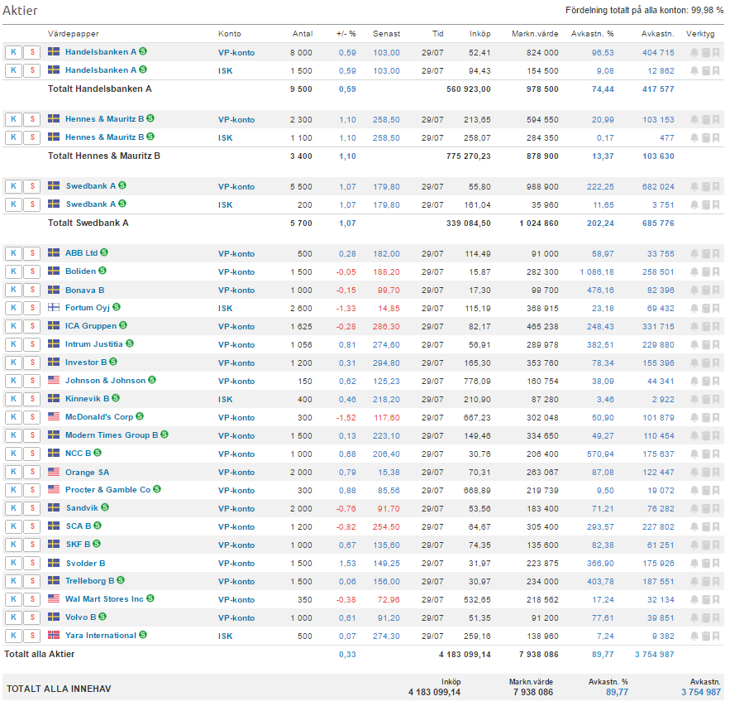730x706 pixels.
Task: Open notes icon for ICA Gruppen
Action: click(706, 326)
